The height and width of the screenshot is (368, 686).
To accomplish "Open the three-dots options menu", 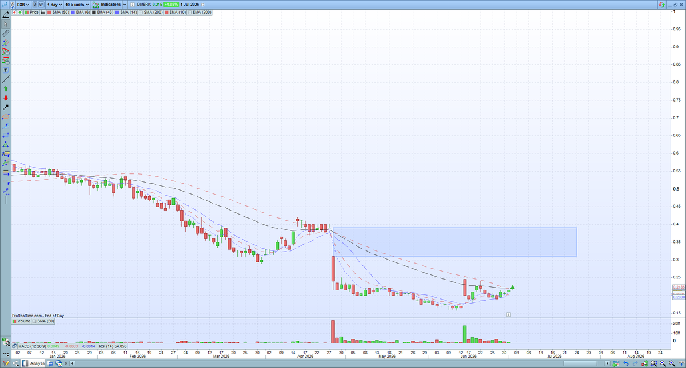I will [6, 354].
